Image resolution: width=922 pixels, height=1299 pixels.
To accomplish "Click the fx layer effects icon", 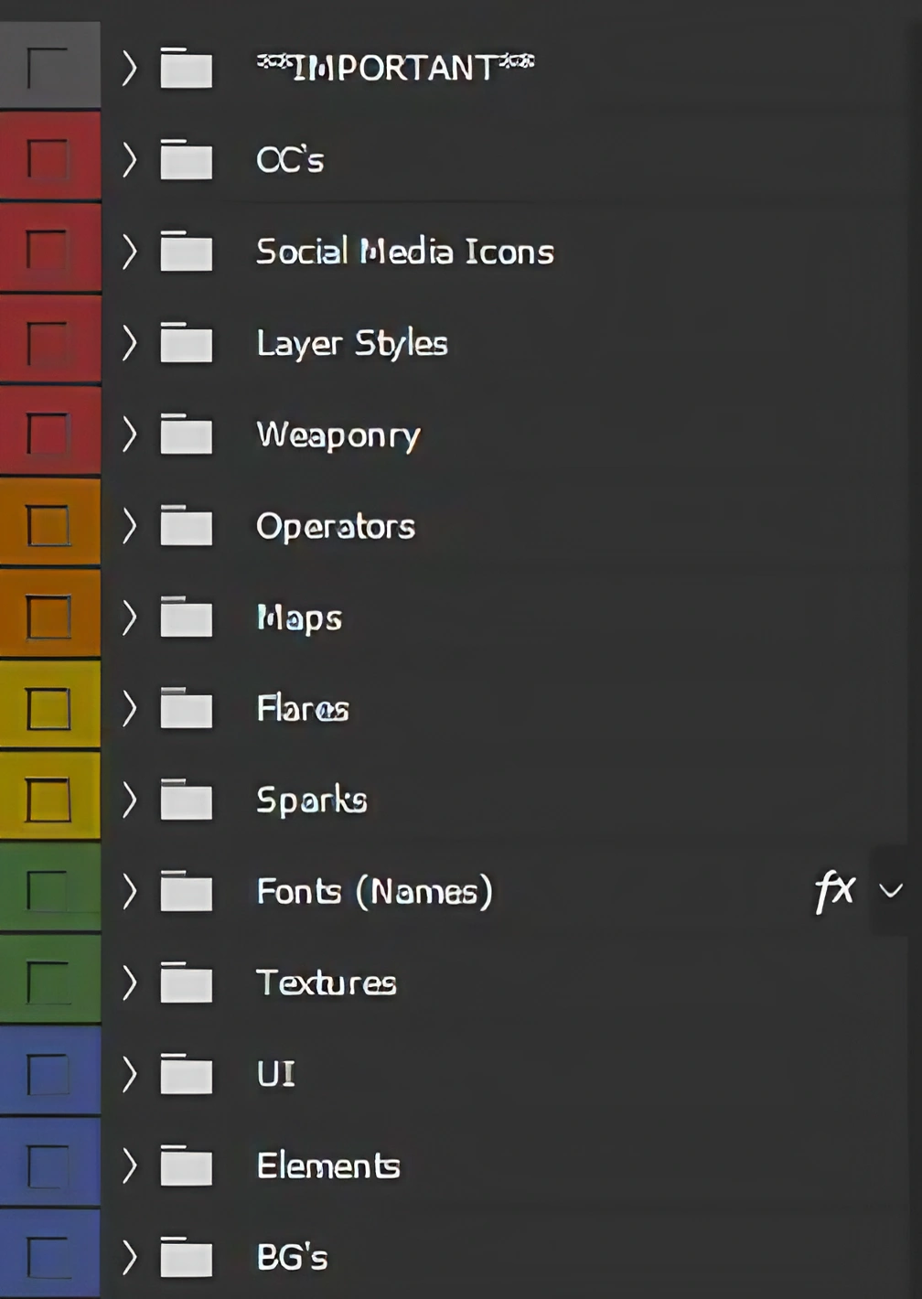I will pos(834,890).
